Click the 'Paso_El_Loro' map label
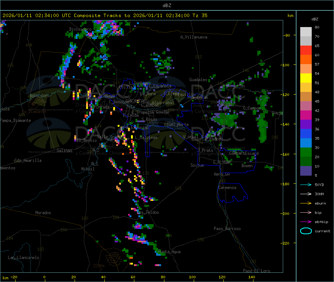 pyautogui.click(x=257, y=271)
